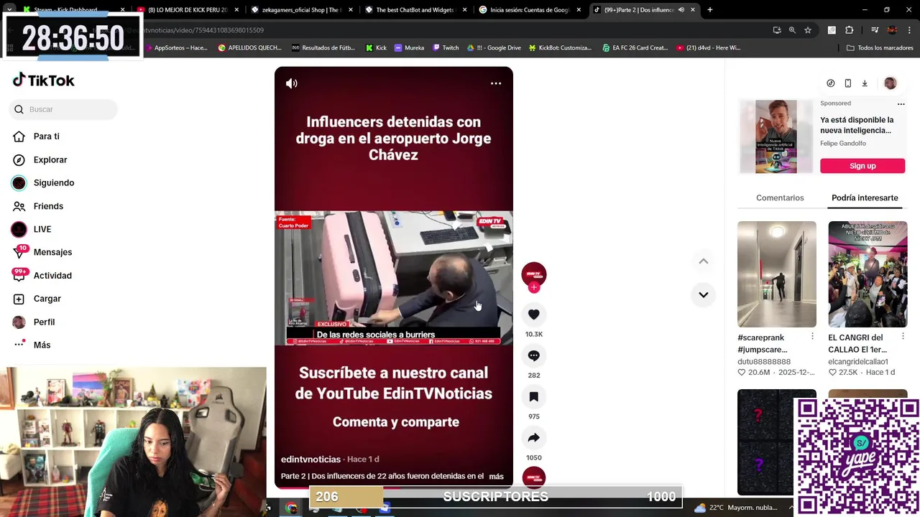
Task: Open Para ti feed in sidebar
Action: (x=36, y=136)
